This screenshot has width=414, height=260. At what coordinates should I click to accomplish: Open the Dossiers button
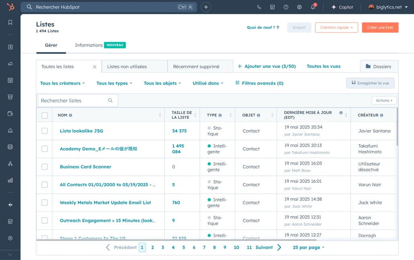coord(379,67)
